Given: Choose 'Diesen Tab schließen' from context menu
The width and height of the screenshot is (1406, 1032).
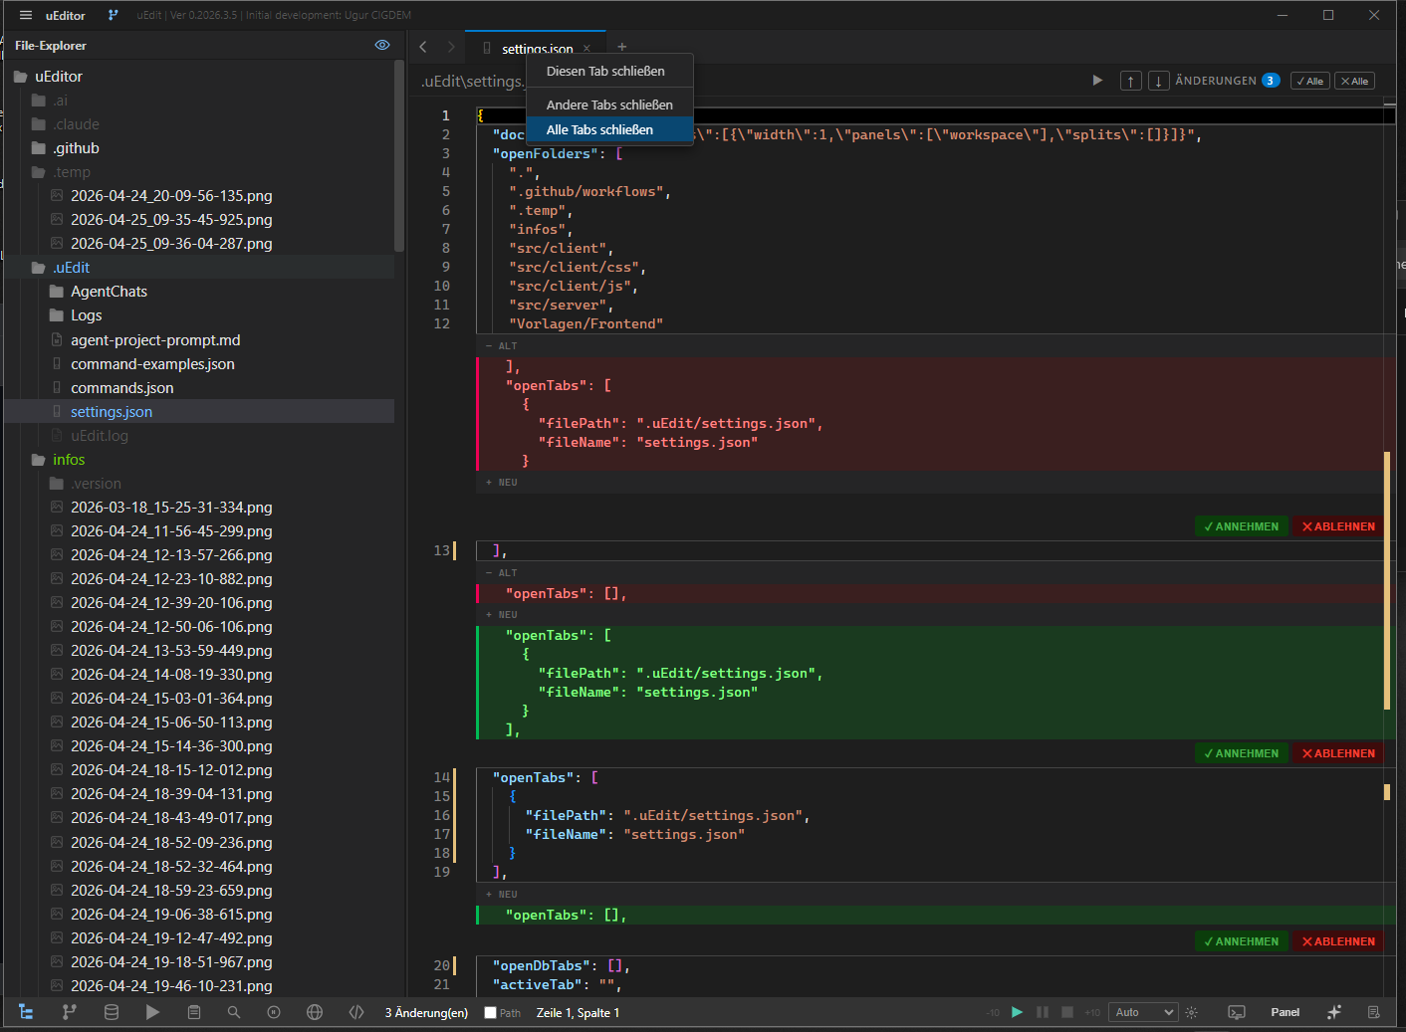Looking at the screenshot, I should 609,72.
